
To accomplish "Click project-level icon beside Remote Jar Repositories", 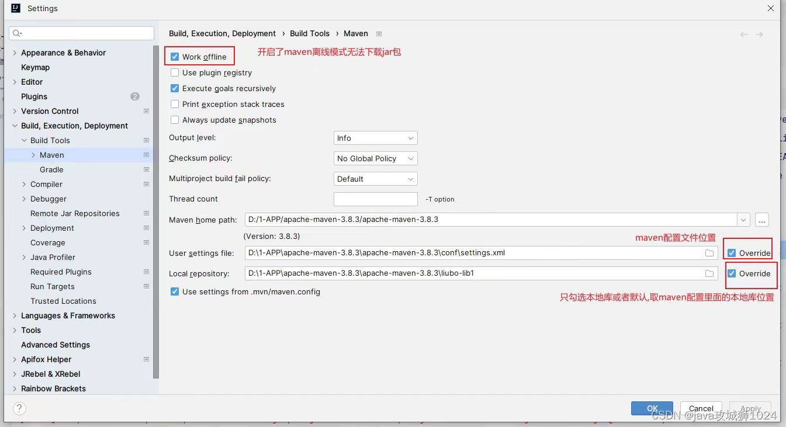I will 146,213.
